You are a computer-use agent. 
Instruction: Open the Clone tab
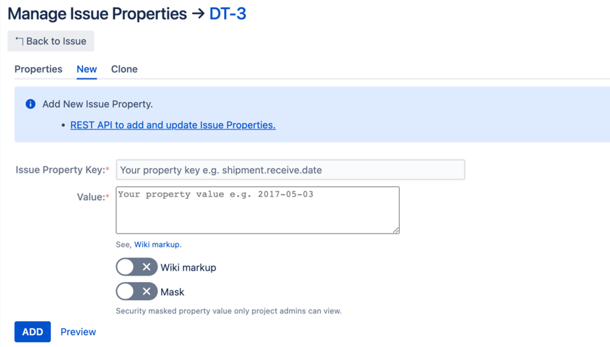(124, 69)
